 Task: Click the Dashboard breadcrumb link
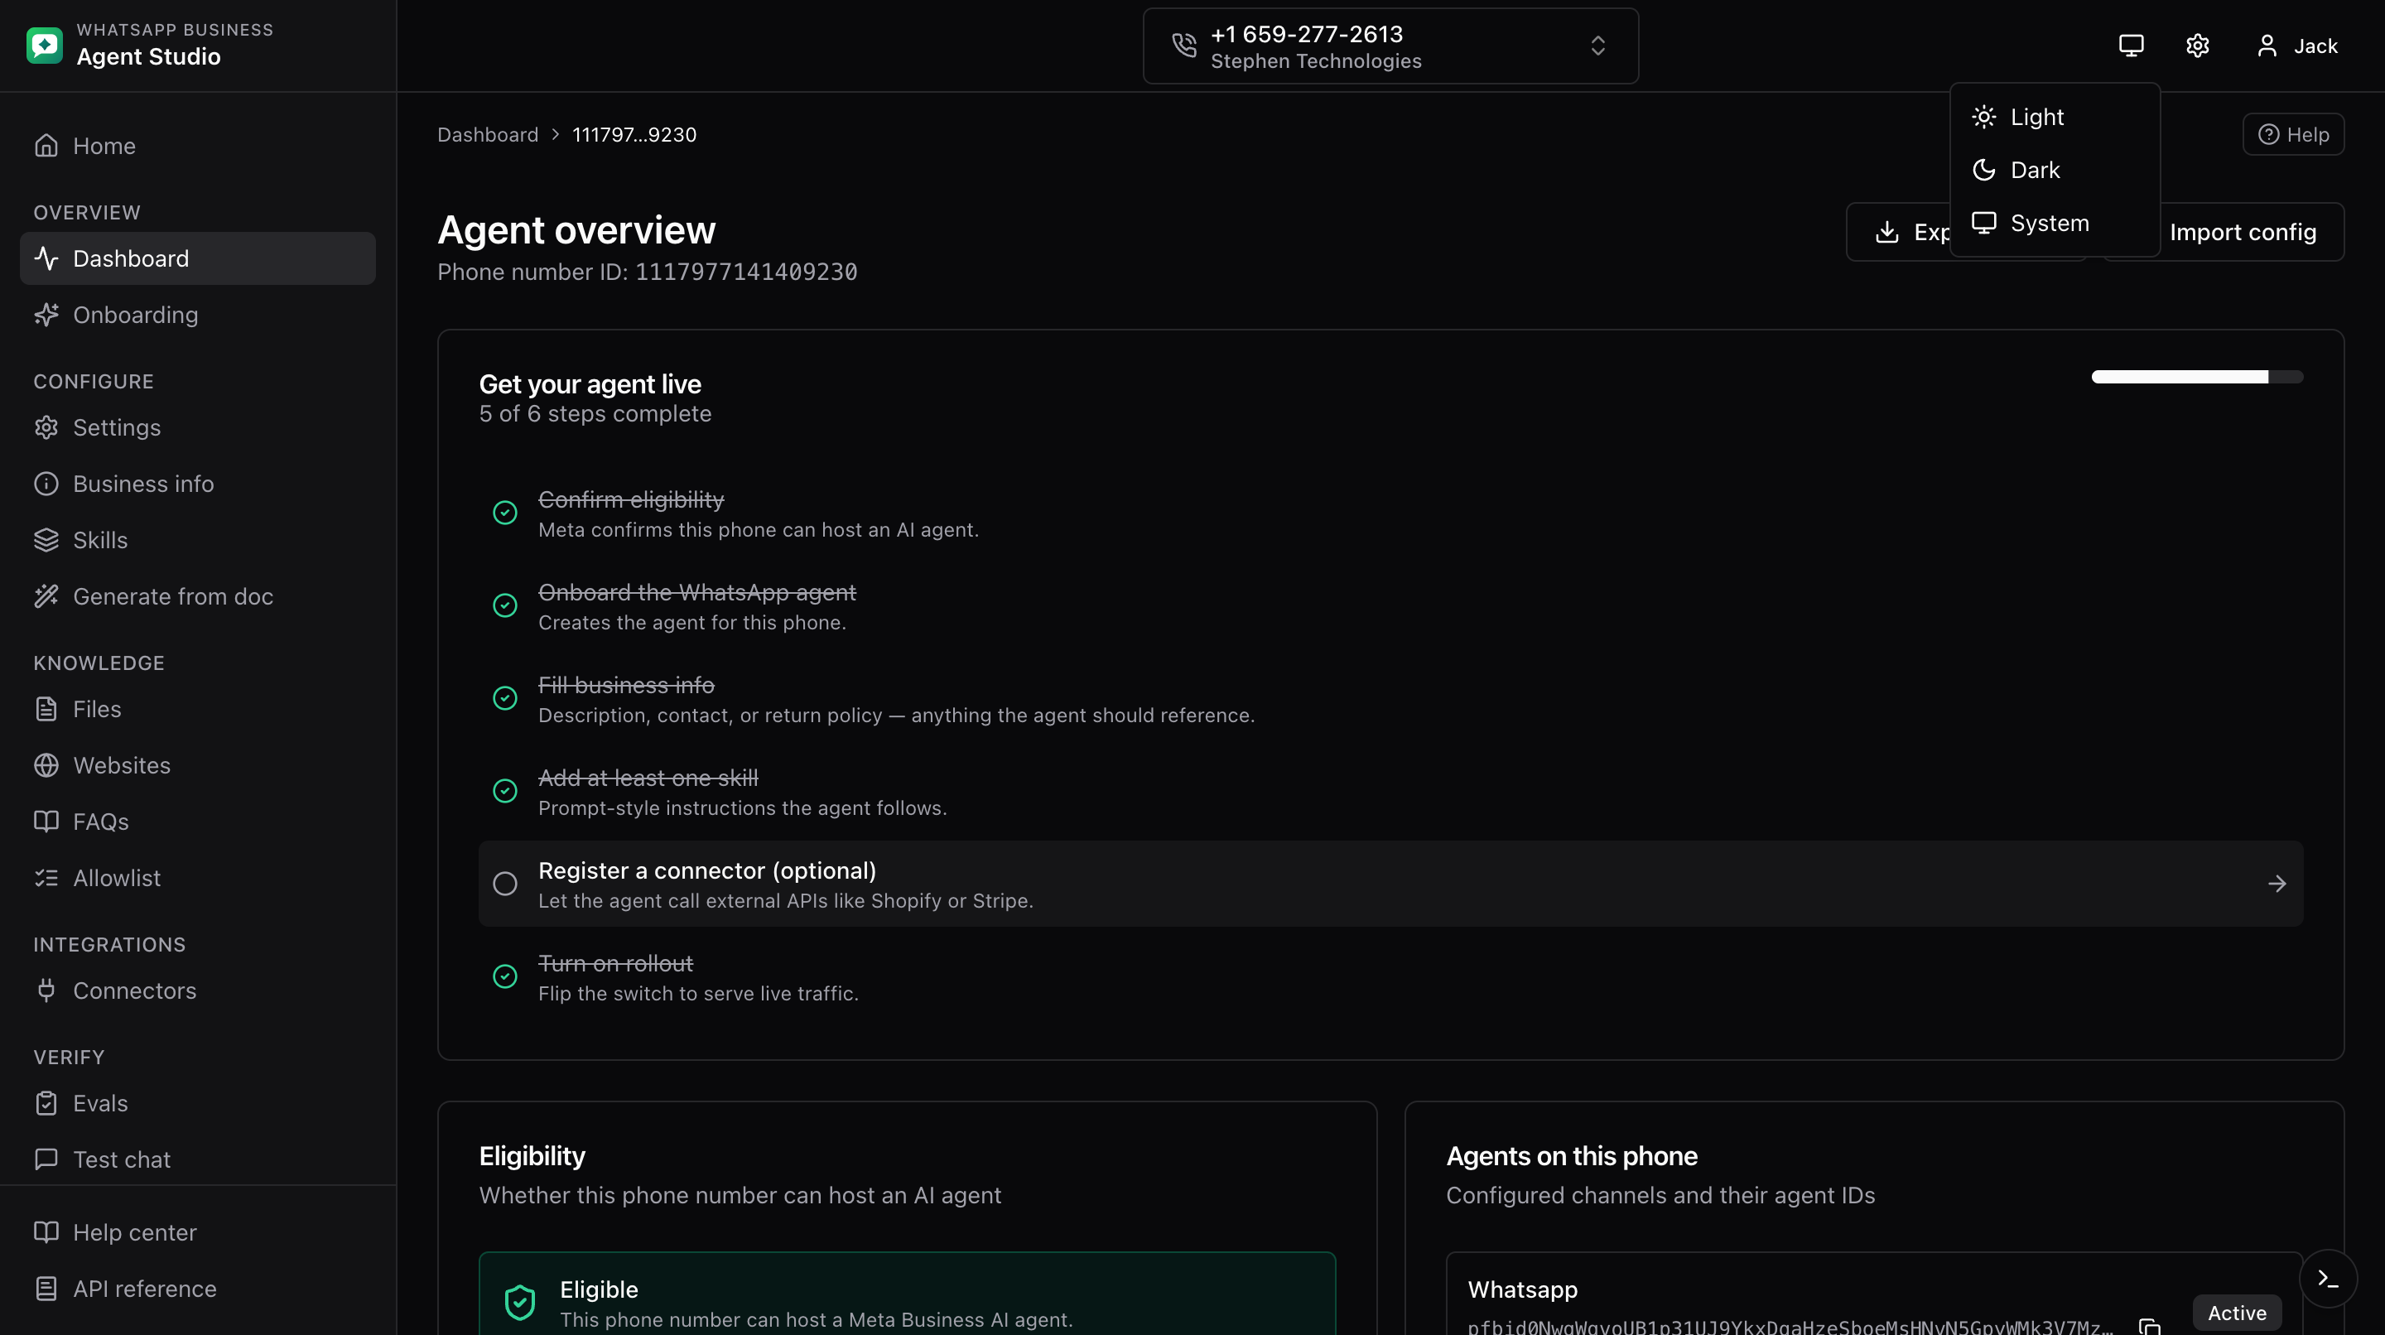click(x=488, y=134)
